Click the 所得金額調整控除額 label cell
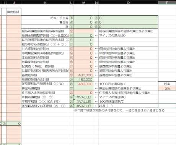 pyautogui.click(x=45, y=35)
